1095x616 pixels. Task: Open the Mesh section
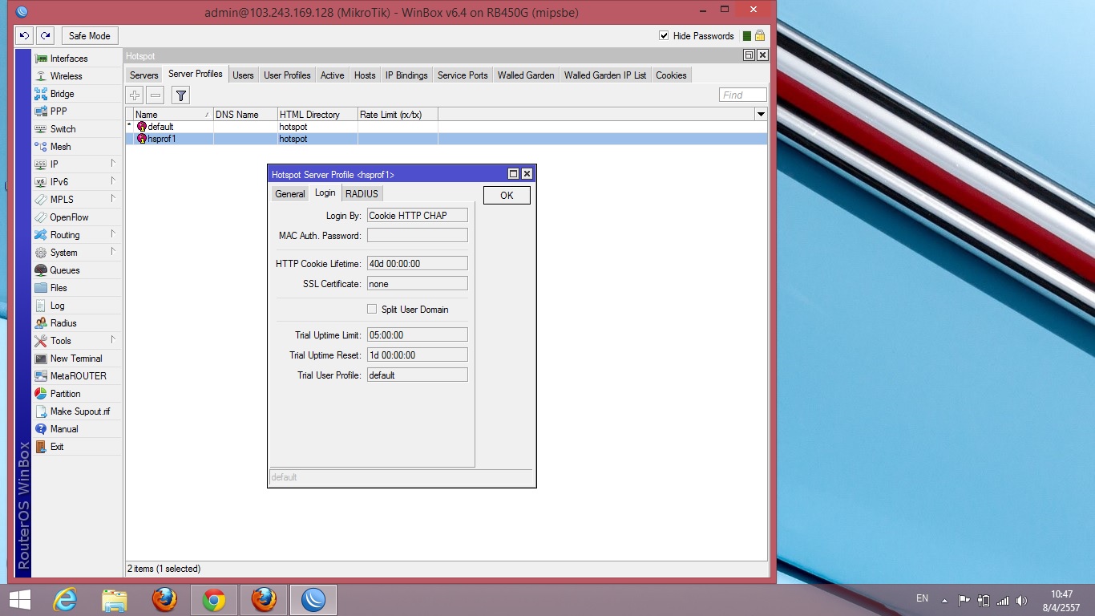tap(61, 147)
